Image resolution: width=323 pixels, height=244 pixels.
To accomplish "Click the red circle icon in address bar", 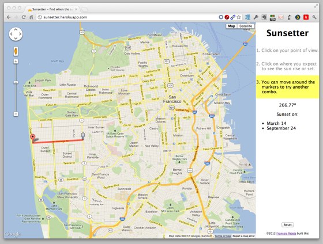I will coord(227,17).
